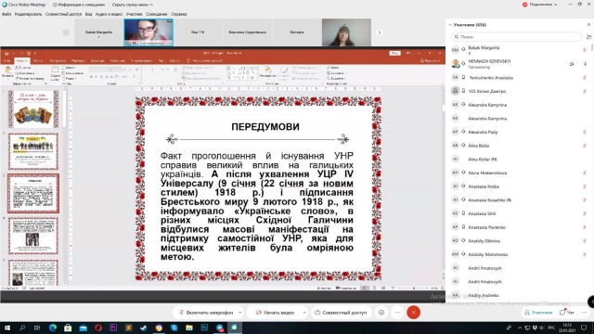
Task: Open taskbar search magnifier
Action: pyautogui.click(x=22, y=328)
